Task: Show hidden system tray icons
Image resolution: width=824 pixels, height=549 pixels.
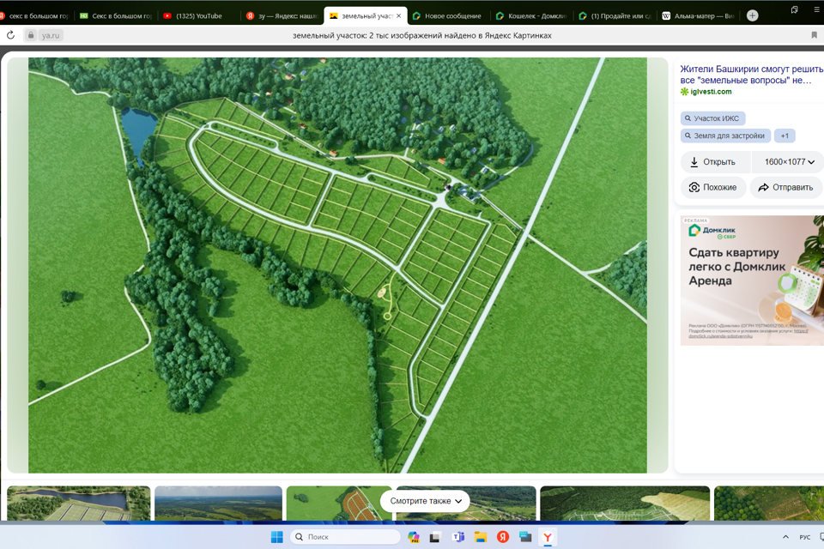Action: coord(785,537)
